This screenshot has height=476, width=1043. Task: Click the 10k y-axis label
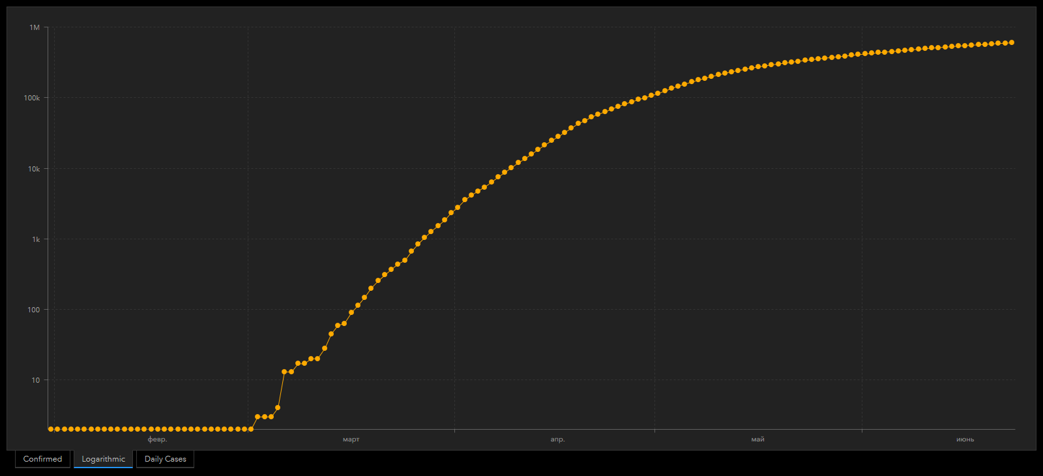click(x=34, y=169)
